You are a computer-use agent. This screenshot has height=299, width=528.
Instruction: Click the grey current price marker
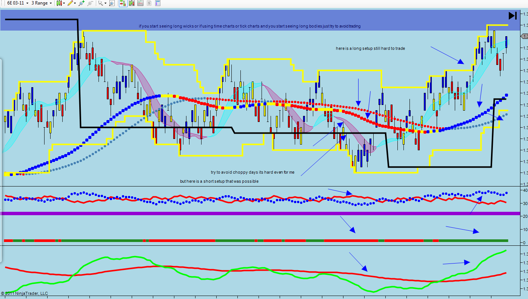click(x=525, y=36)
